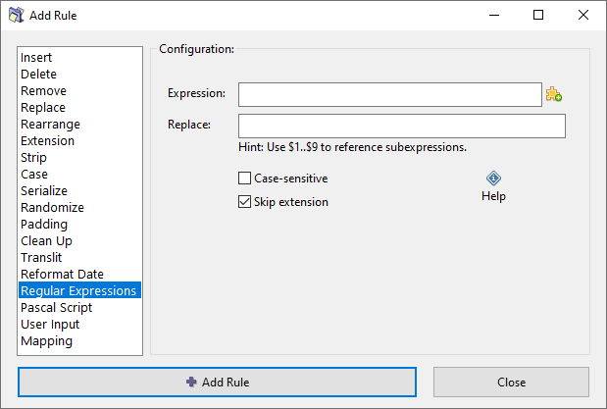
Task: Click the Add Rule window title icon
Action: tap(15, 16)
